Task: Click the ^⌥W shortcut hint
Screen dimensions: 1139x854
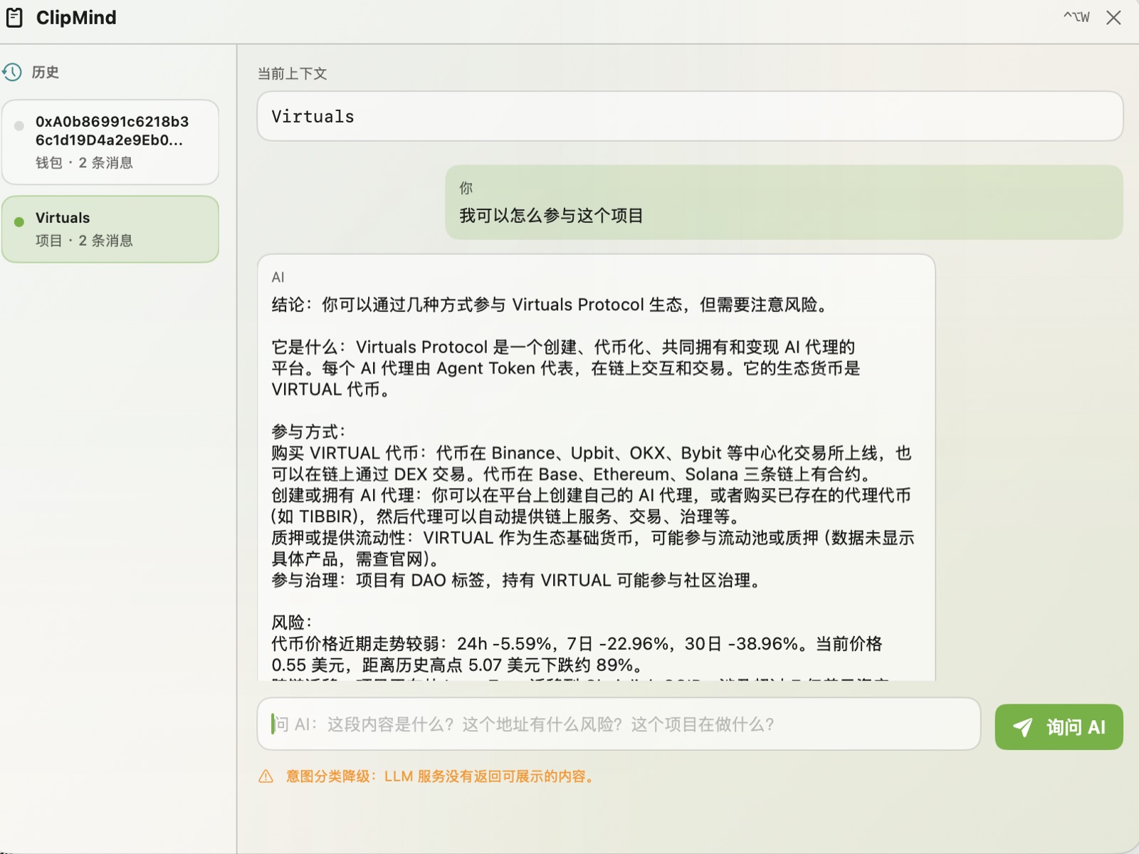Action: click(1076, 17)
